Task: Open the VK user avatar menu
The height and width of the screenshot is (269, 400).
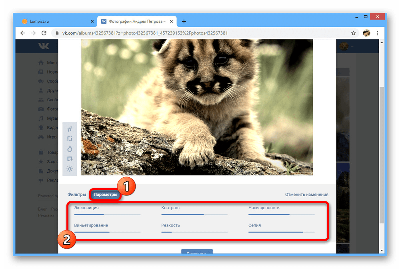Action: 346,46
